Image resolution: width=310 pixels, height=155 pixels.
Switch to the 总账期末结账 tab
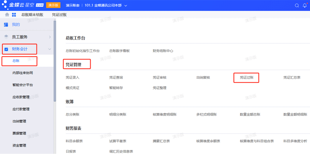point(33,15)
